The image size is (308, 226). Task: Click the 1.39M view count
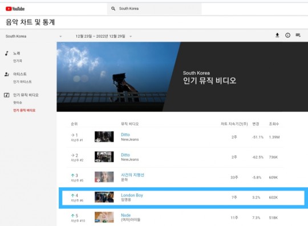pyautogui.click(x=274, y=137)
